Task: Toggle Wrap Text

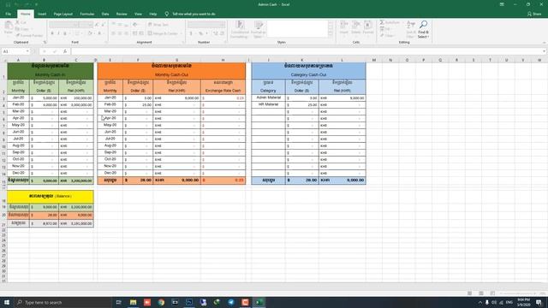Action: click(x=158, y=25)
